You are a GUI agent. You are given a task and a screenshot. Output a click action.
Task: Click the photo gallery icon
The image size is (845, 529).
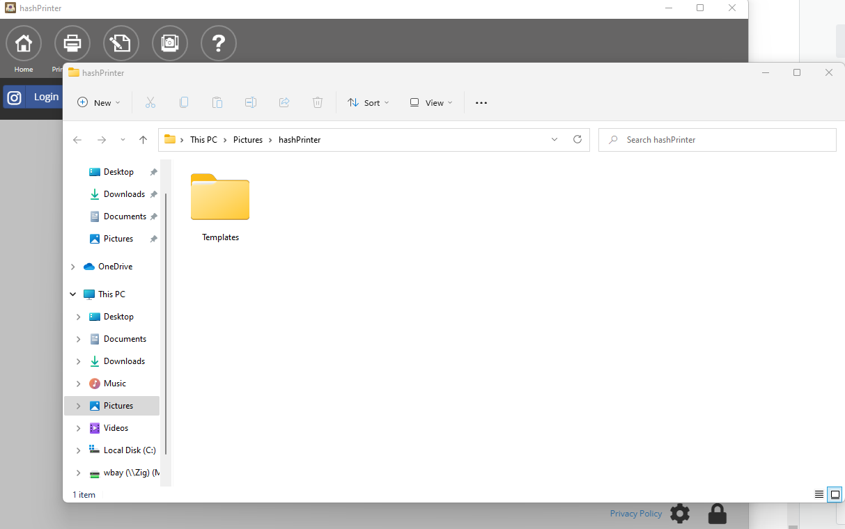tap(170, 43)
